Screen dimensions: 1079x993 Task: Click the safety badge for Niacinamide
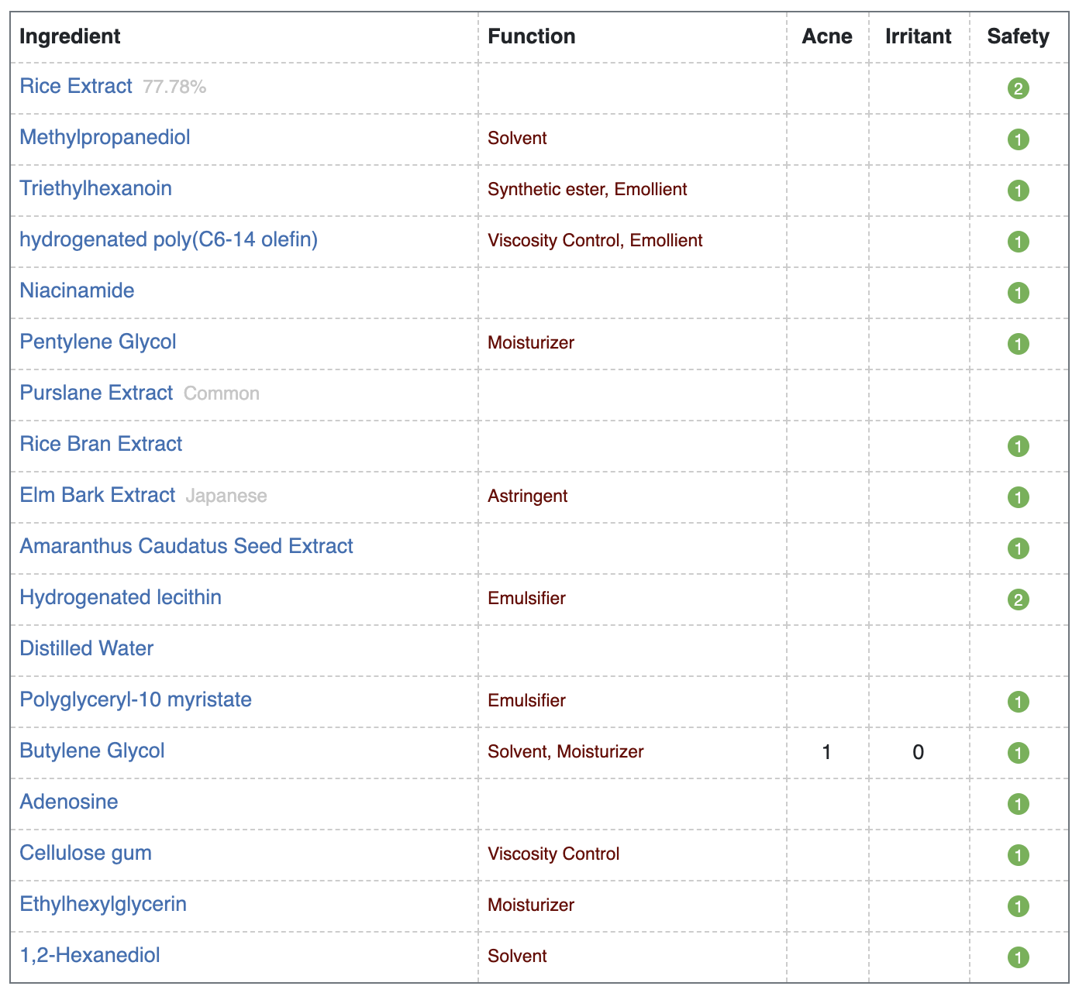(1018, 293)
